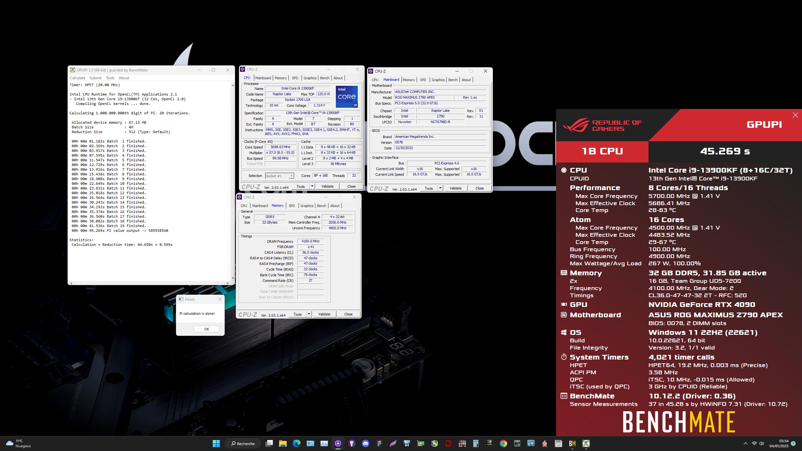Click Tools button in CPU-Z CPU window

301,186
